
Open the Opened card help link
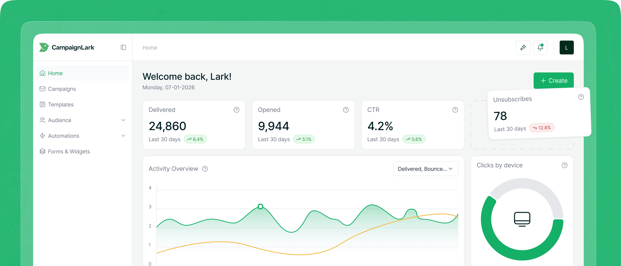[346, 110]
